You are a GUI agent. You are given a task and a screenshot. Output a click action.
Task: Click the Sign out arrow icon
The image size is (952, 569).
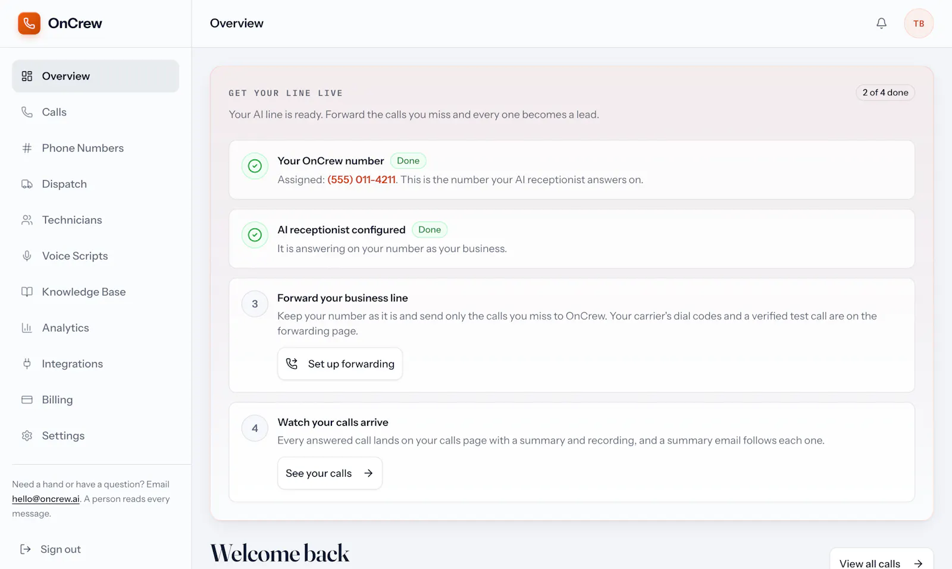click(x=26, y=549)
